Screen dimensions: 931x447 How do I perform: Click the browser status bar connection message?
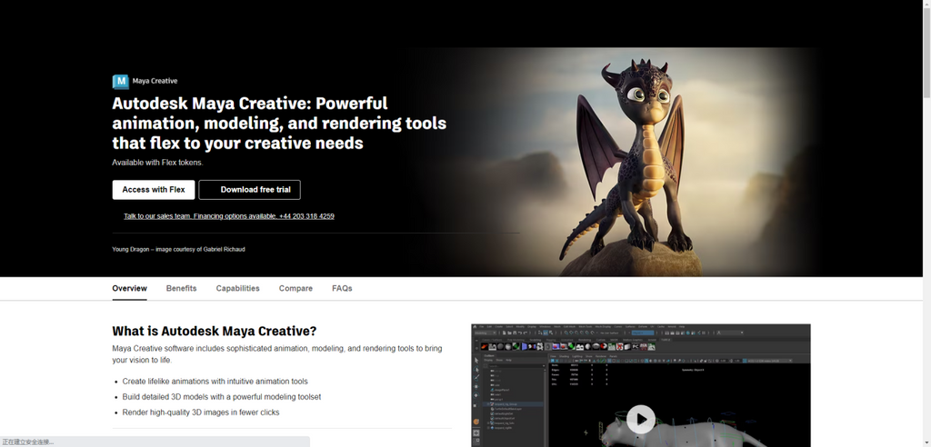(28, 442)
